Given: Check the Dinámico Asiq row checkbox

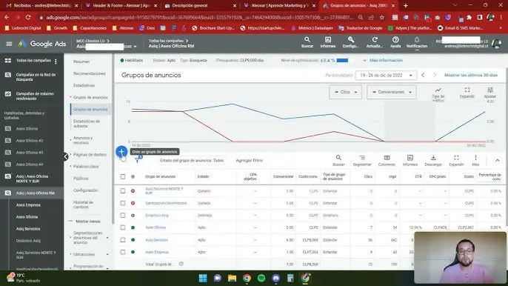Looking at the screenshot, I should [x=122, y=215].
